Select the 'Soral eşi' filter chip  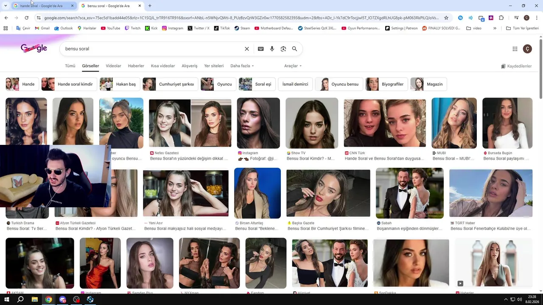257,84
